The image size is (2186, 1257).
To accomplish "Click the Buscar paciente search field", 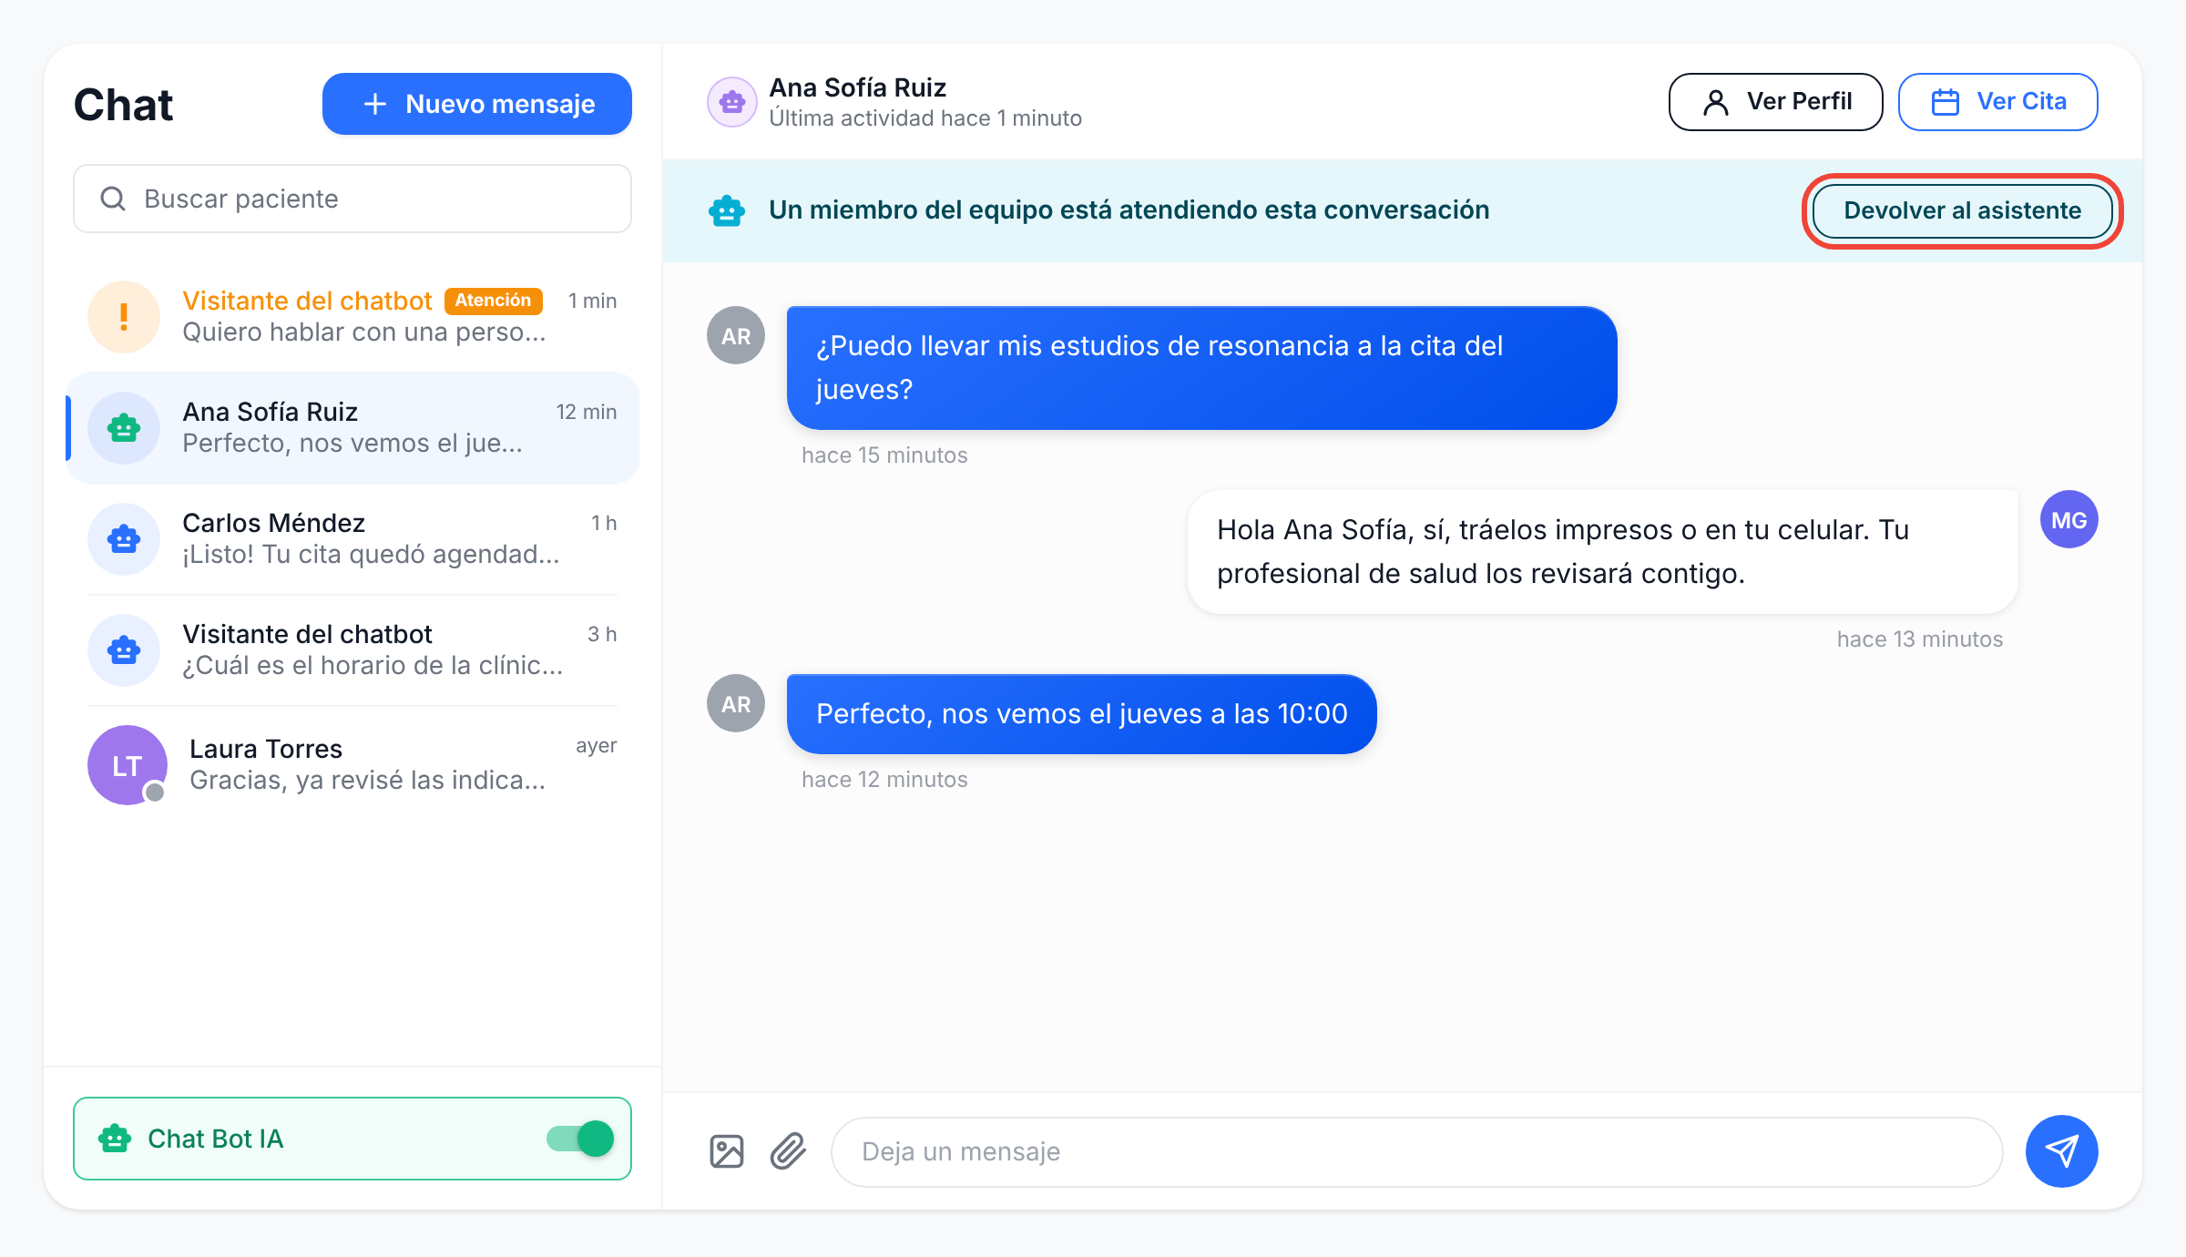I will click(x=352, y=199).
